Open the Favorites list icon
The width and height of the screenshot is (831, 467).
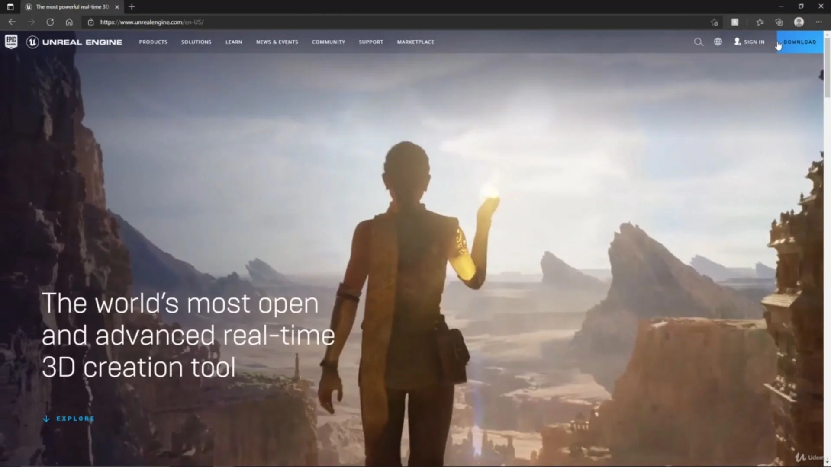(760, 22)
